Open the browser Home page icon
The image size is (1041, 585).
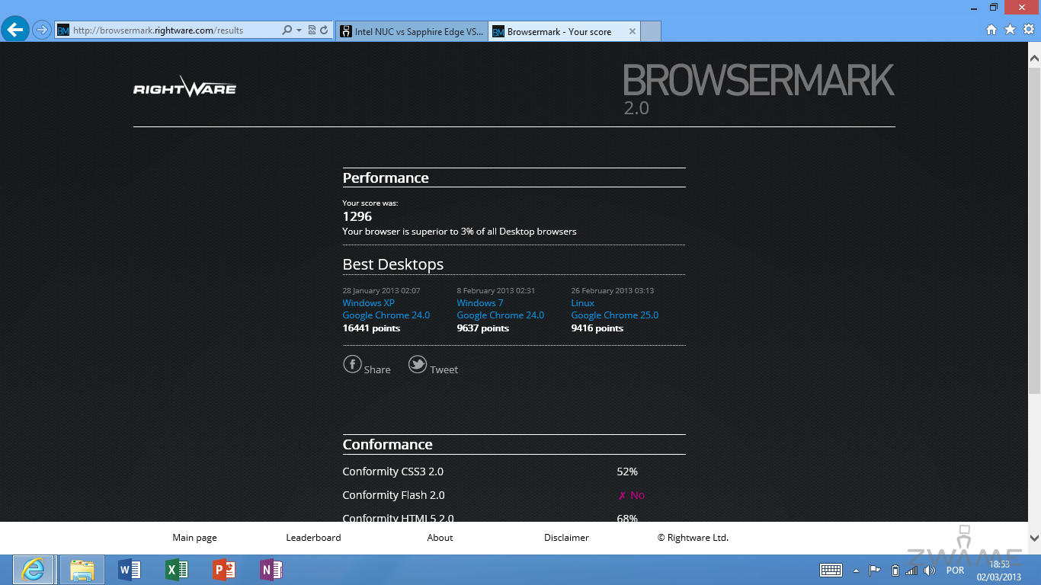(x=991, y=30)
